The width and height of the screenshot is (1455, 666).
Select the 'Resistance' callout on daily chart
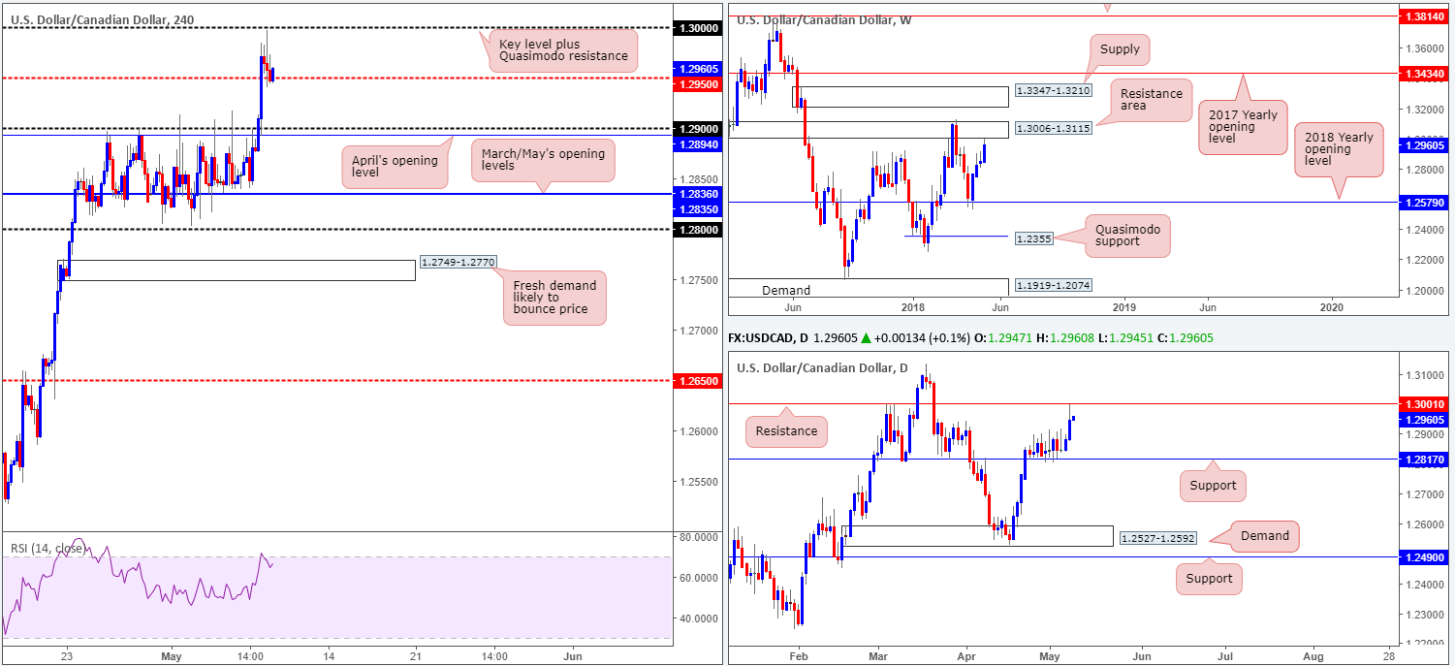tap(786, 431)
